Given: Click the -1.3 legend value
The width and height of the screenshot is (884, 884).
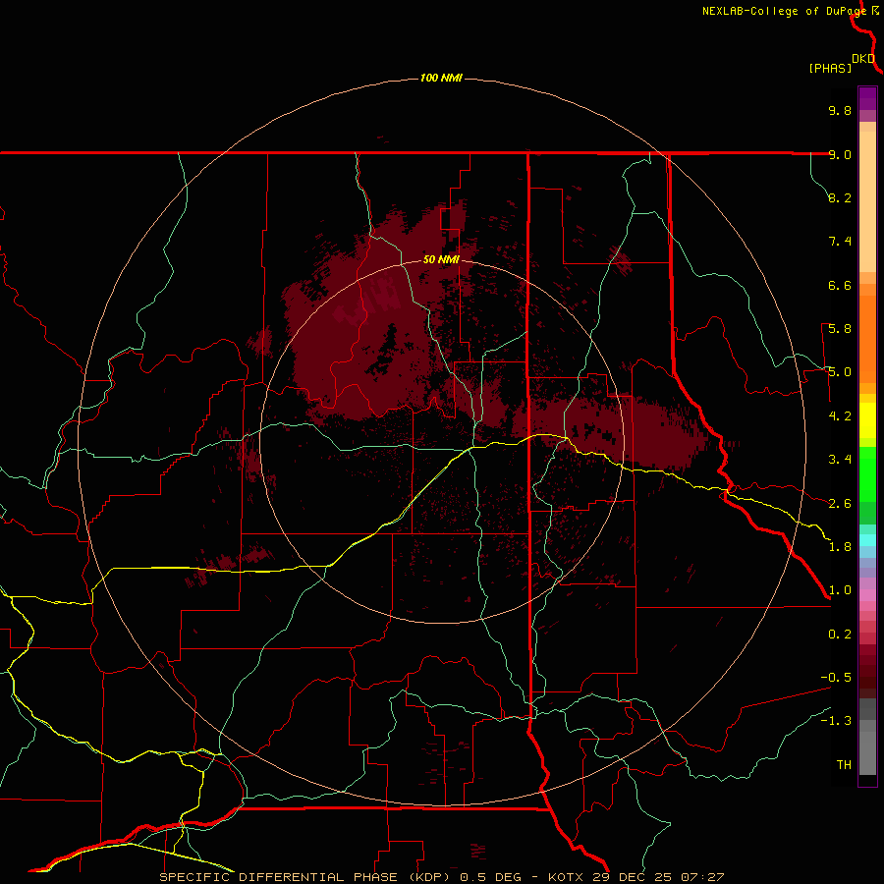Looking at the screenshot, I should (x=836, y=721).
